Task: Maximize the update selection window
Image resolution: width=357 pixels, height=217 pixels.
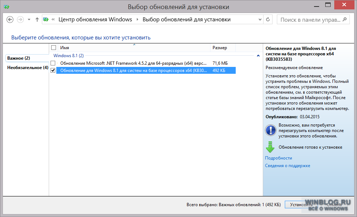Action: coord(328,5)
